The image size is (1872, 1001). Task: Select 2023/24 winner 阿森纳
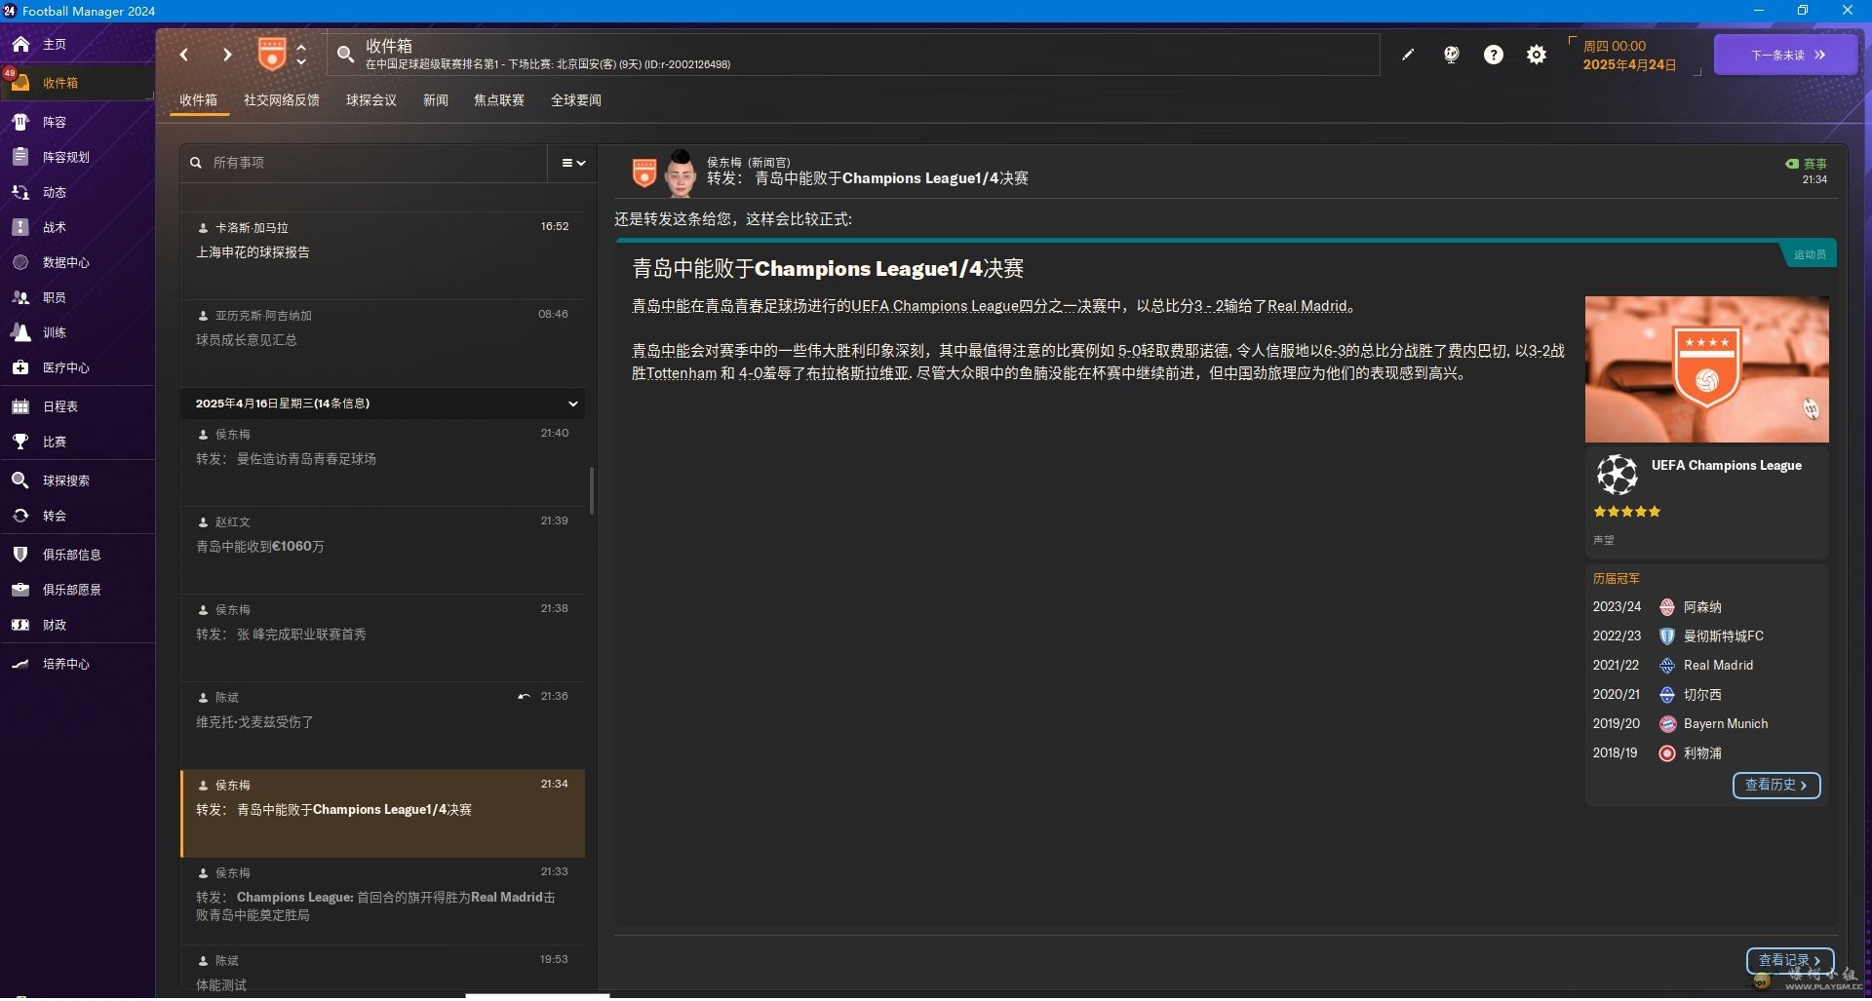[1702, 607]
